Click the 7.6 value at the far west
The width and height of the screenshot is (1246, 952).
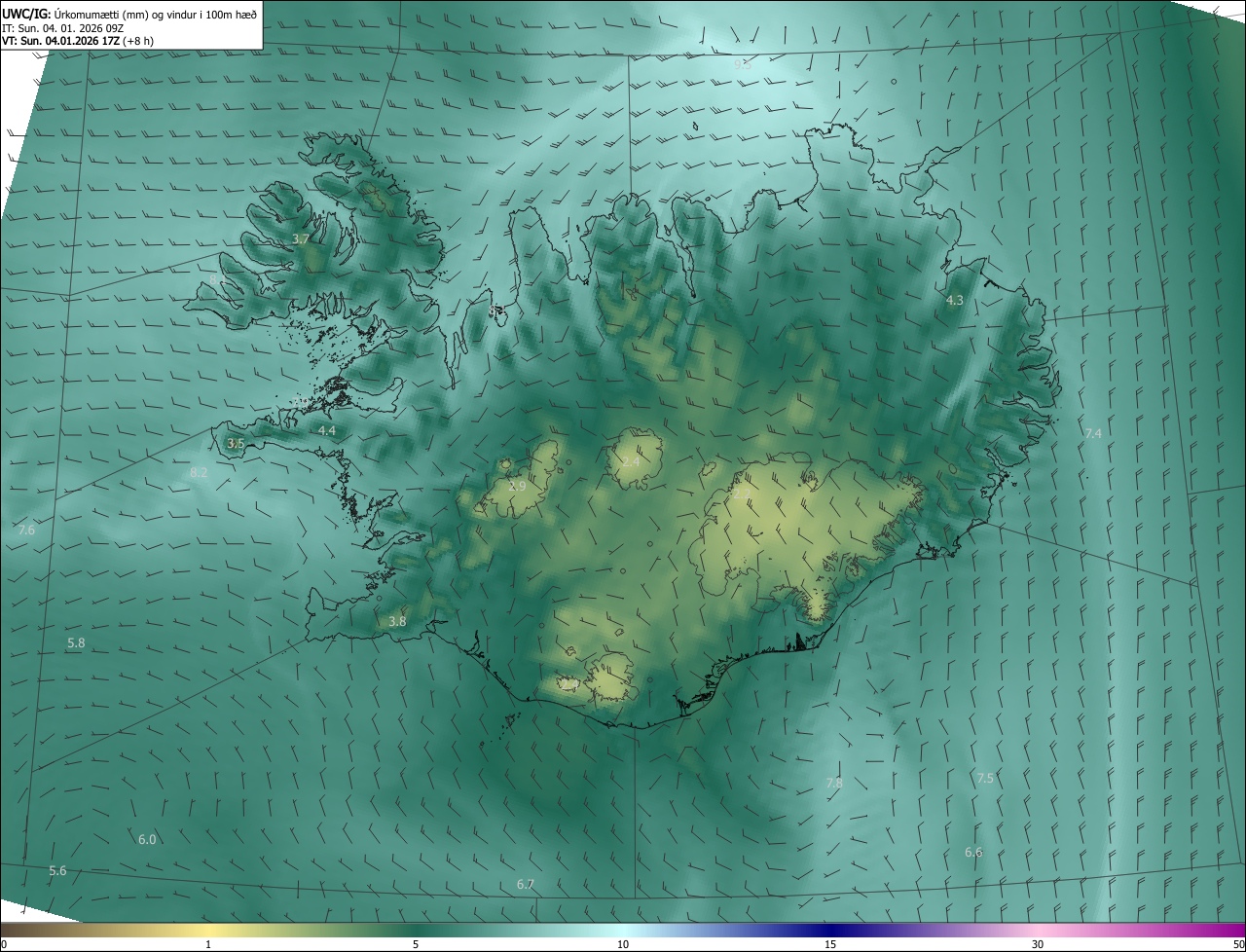[26, 531]
